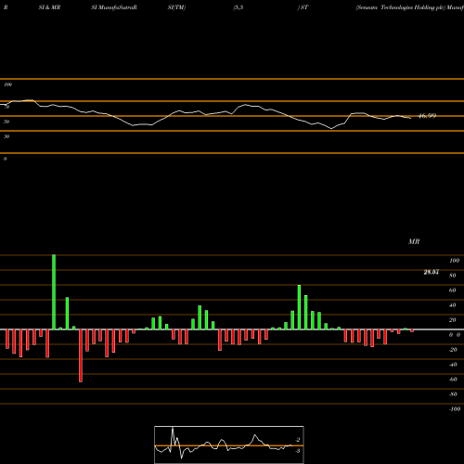The height and width of the screenshot is (464, 464).
Task: Click the RSI axis label 50
Action: (x=6, y=122)
